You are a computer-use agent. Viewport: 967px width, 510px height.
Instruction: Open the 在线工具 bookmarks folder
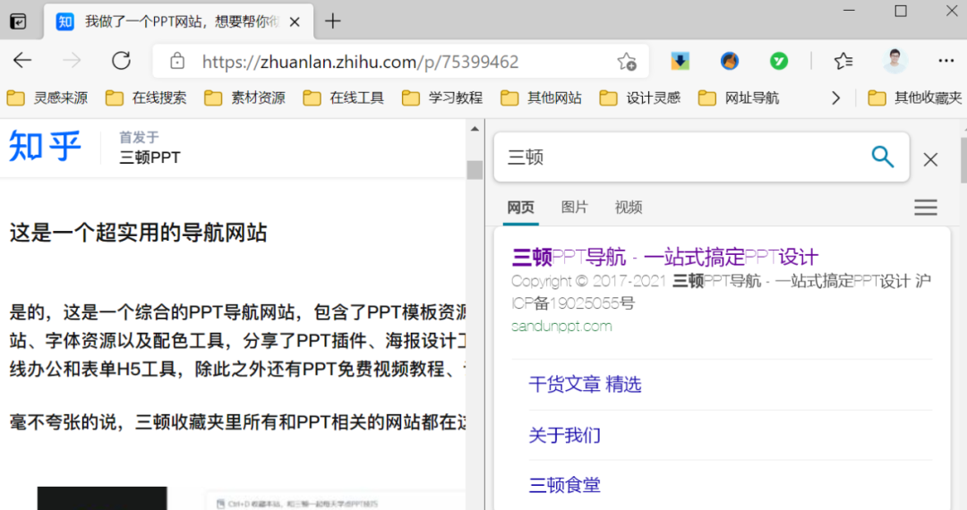coord(344,98)
